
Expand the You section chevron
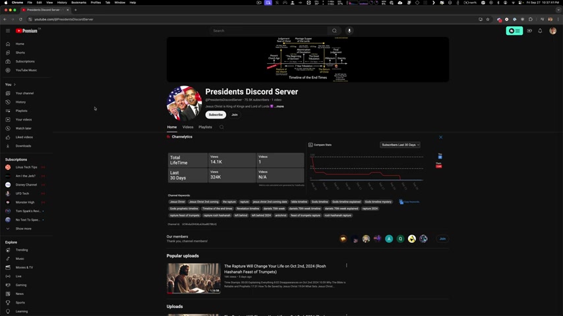[x=15, y=85]
